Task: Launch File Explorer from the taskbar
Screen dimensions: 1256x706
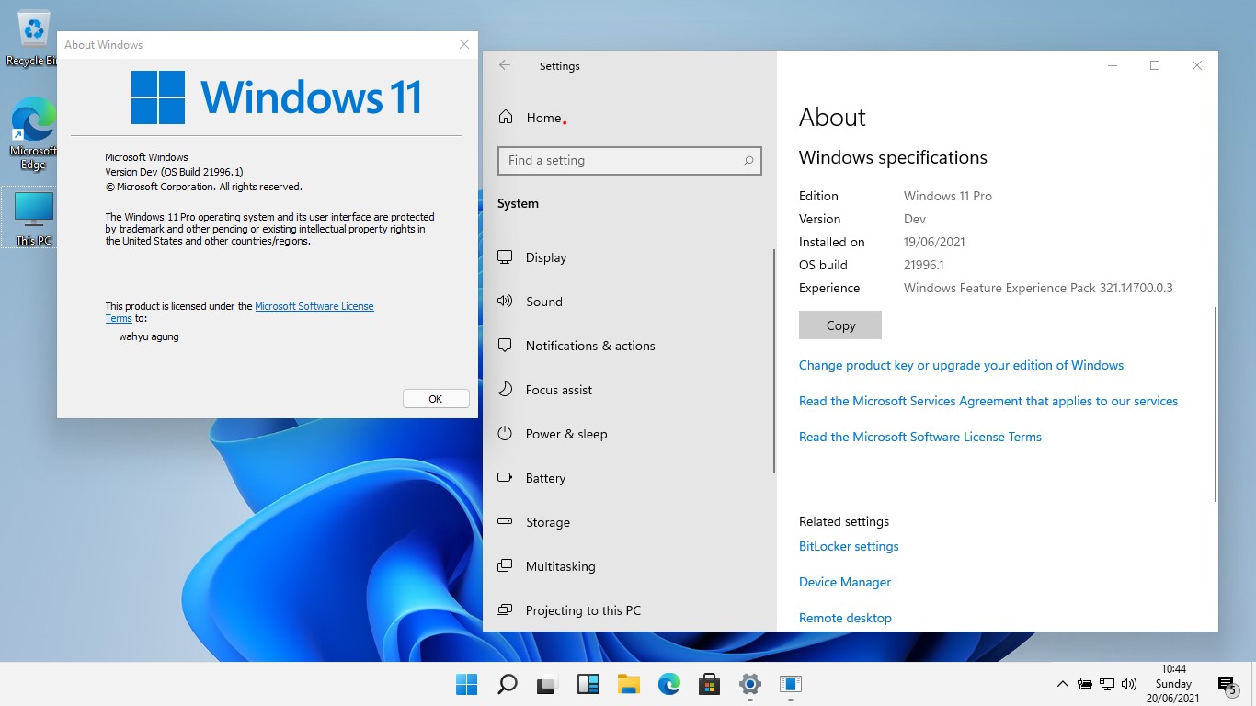Action: click(629, 684)
